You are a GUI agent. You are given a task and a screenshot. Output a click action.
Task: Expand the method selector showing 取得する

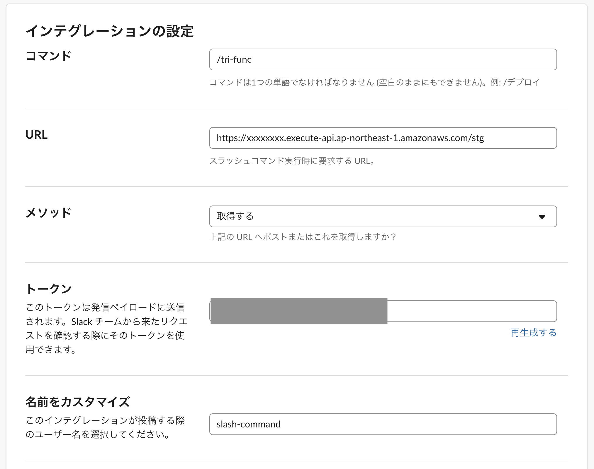pyautogui.click(x=383, y=217)
